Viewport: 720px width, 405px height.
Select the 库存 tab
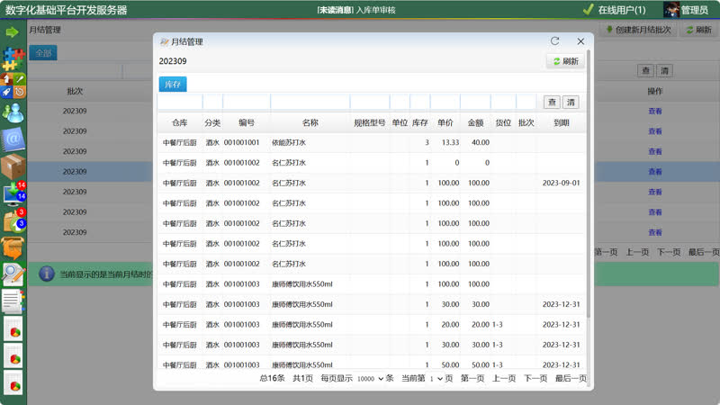coord(172,84)
